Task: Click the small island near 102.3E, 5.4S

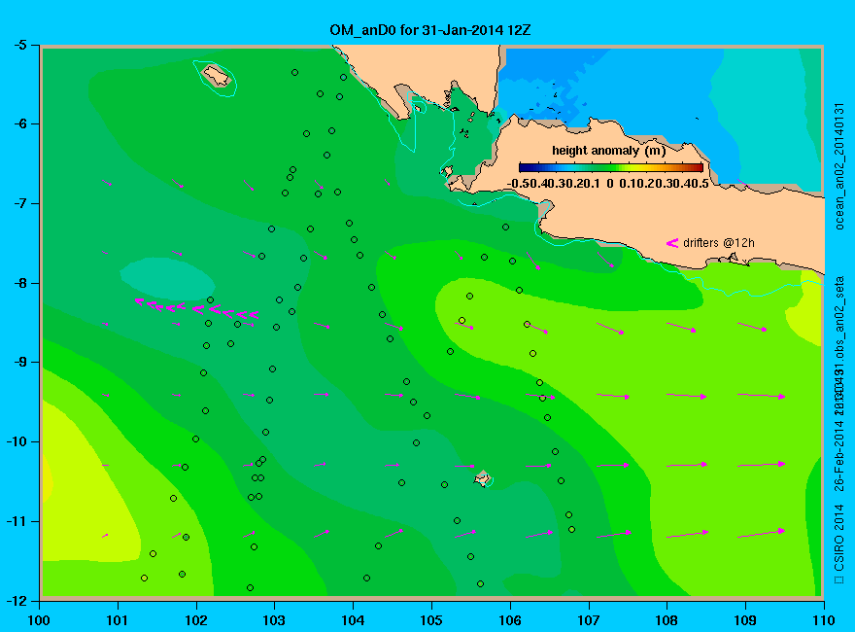Action: coord(217,75)
